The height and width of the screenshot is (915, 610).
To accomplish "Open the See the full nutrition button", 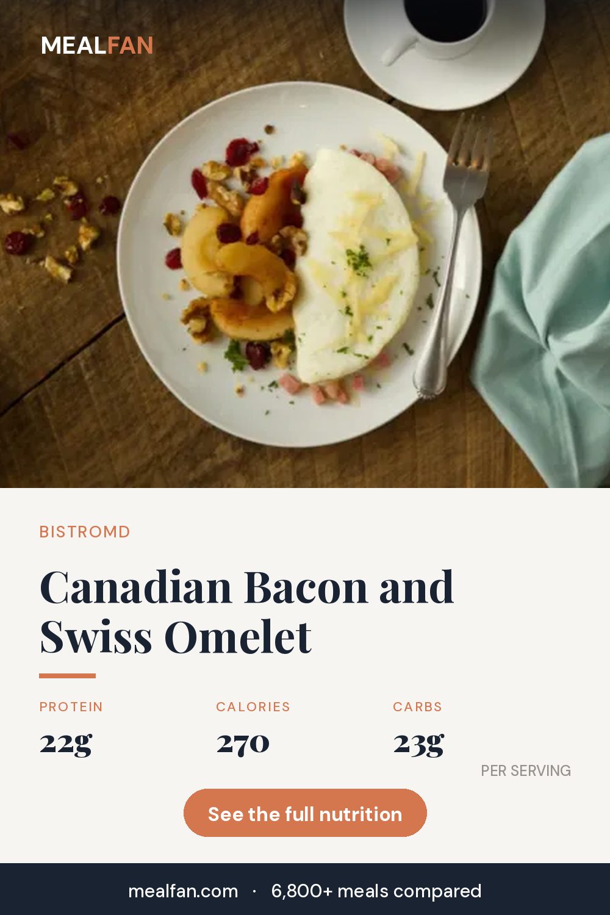I will (305, 813).
